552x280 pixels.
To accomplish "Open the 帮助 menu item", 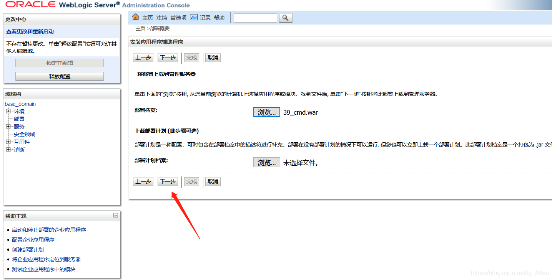I will click(219, 18).
